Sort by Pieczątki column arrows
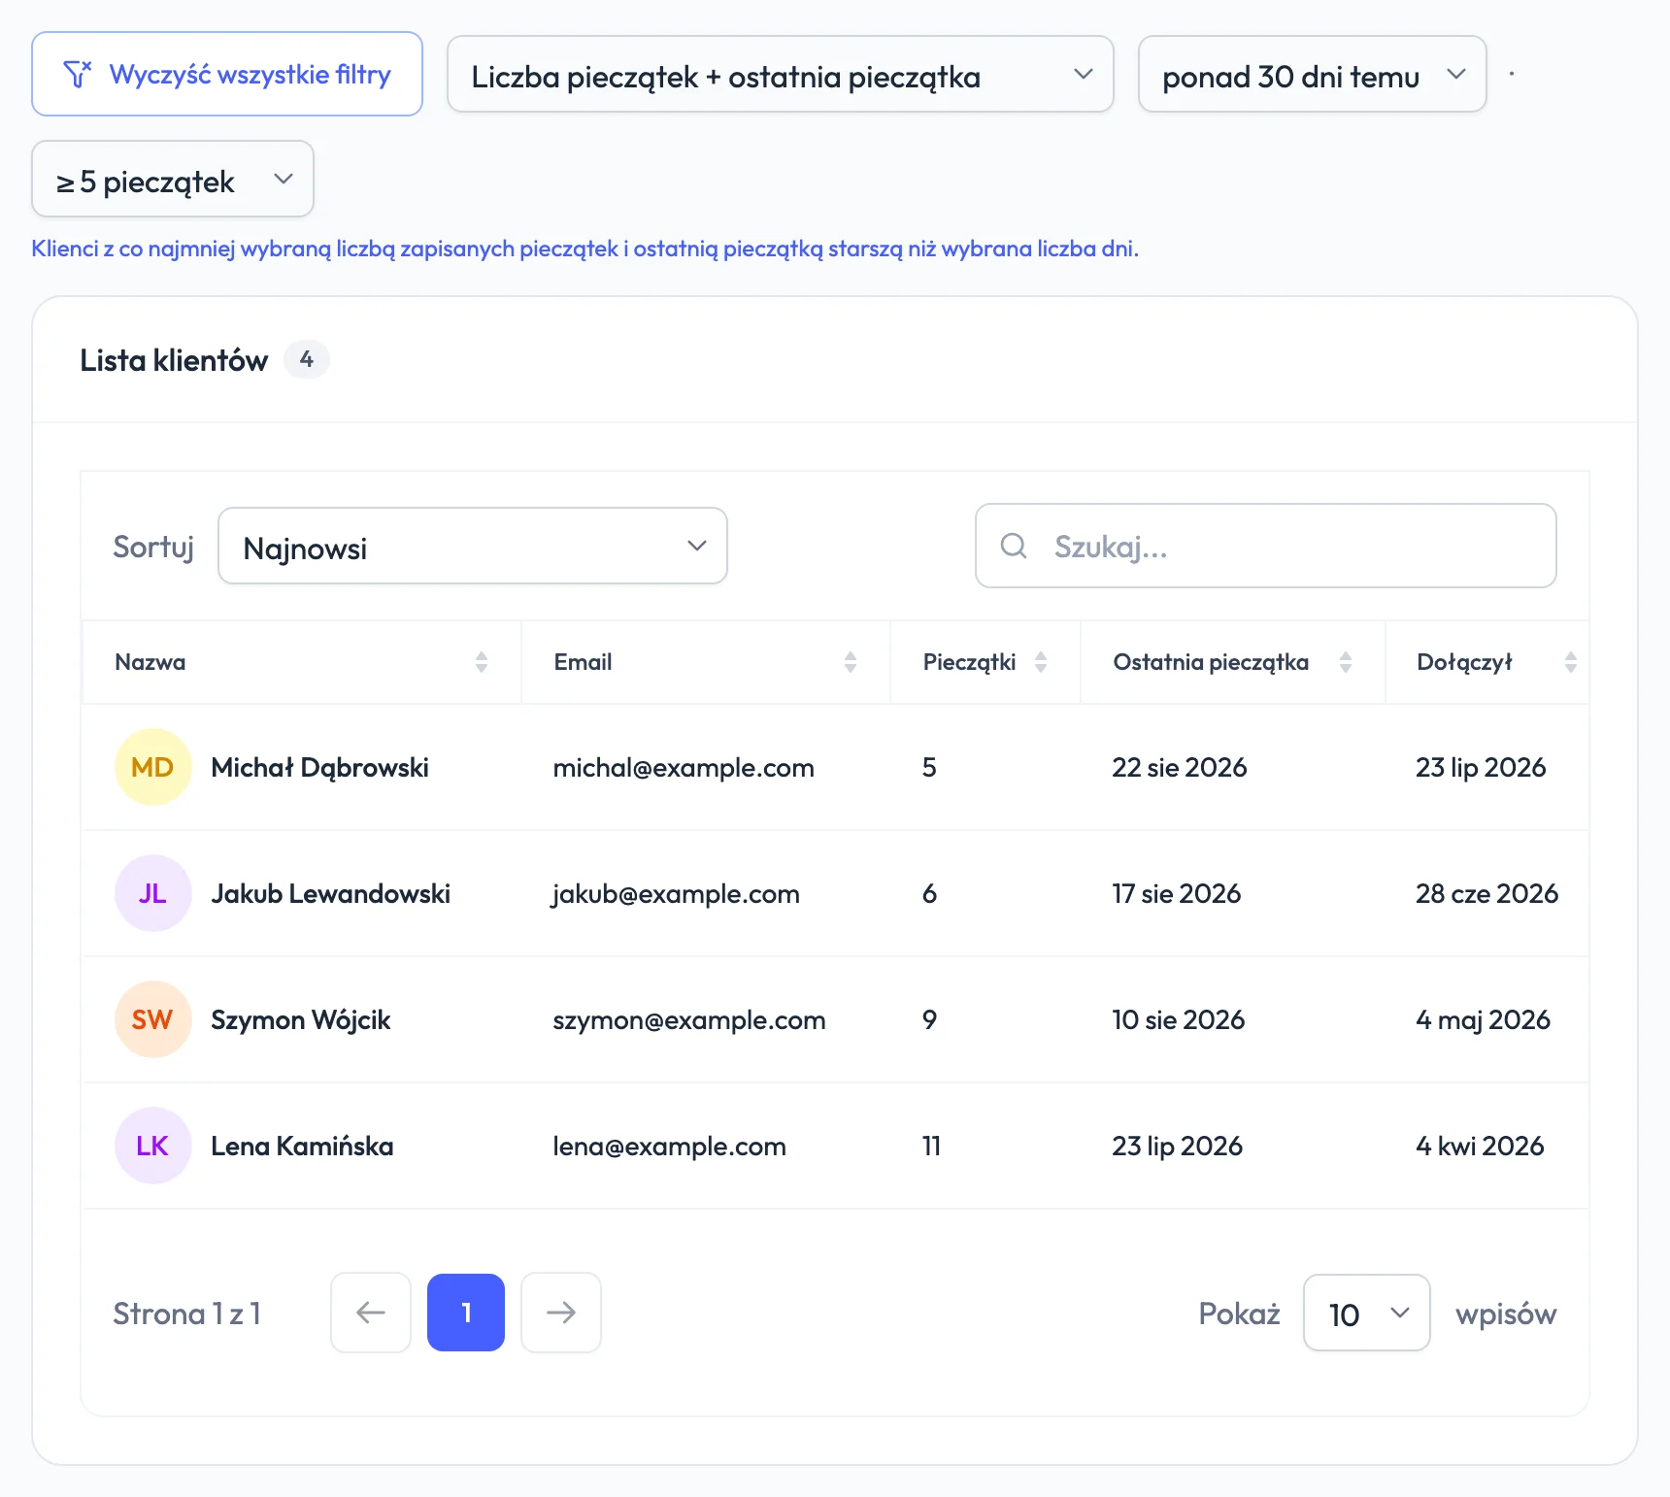The width and height of the screenshot is (1670, 1497). [x=1041, y=662]
